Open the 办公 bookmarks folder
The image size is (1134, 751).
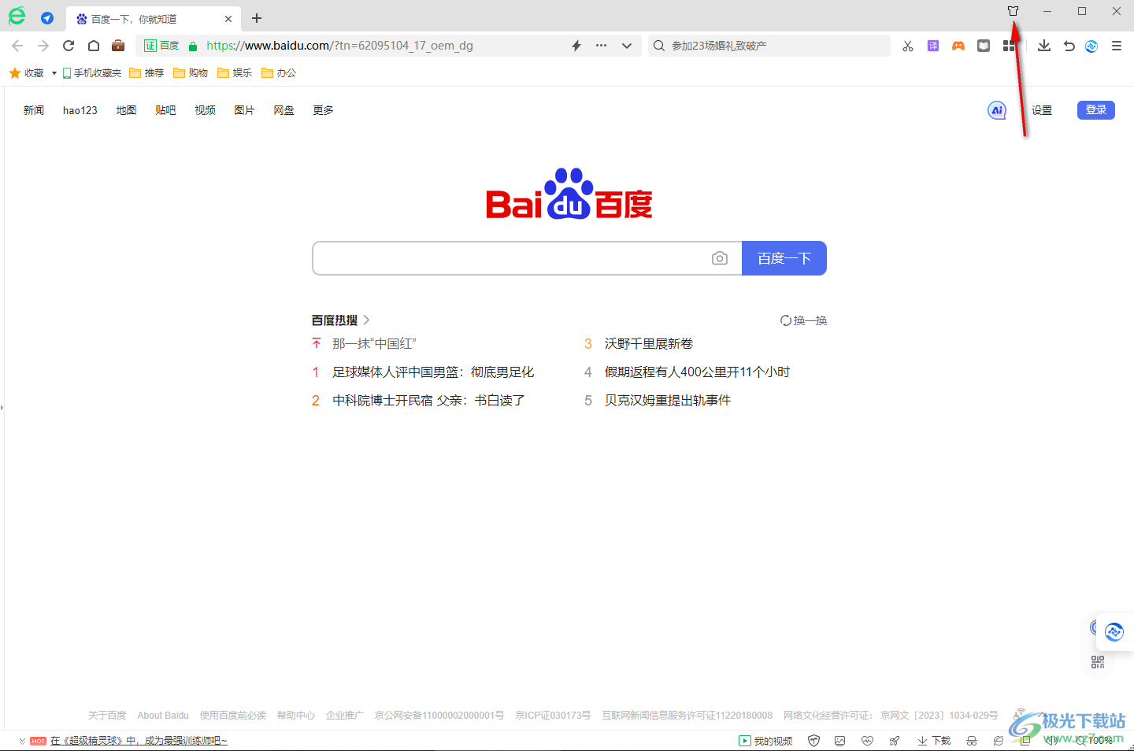coord(279,73)
